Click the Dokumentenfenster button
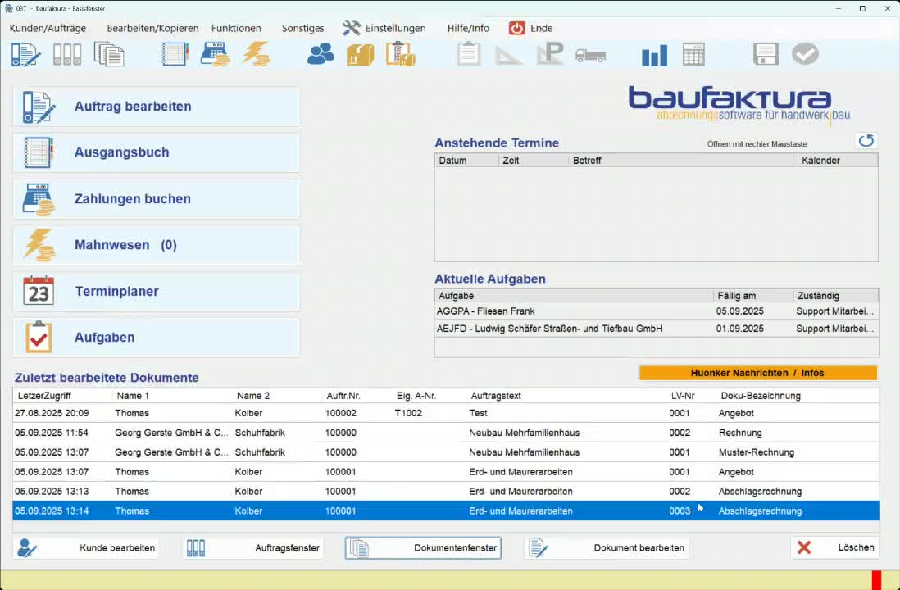Screen dimensions: 900x590 tap(423, 548)
